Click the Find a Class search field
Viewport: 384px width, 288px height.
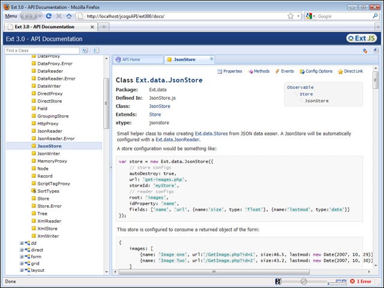coord(42,51)
